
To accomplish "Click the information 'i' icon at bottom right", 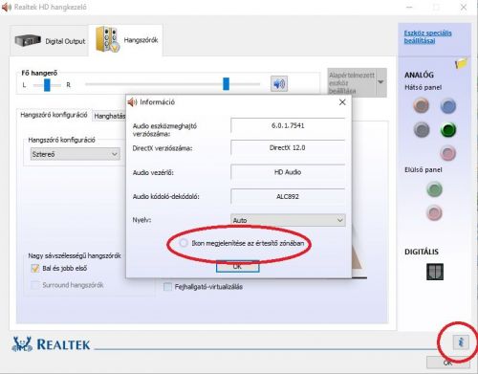I will point(461,342).
